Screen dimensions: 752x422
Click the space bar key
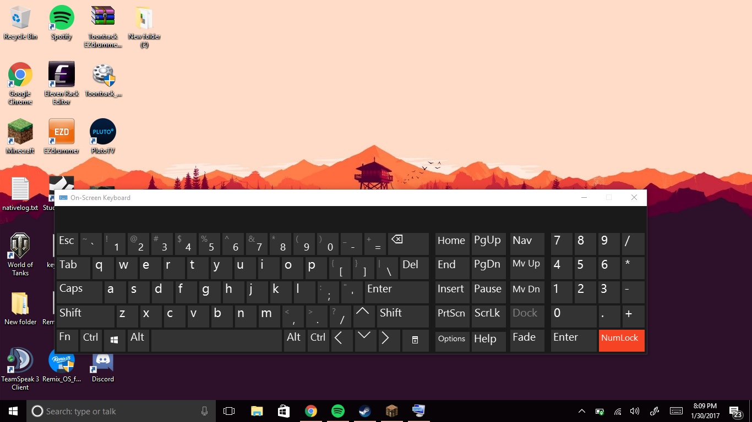point(216,341)
